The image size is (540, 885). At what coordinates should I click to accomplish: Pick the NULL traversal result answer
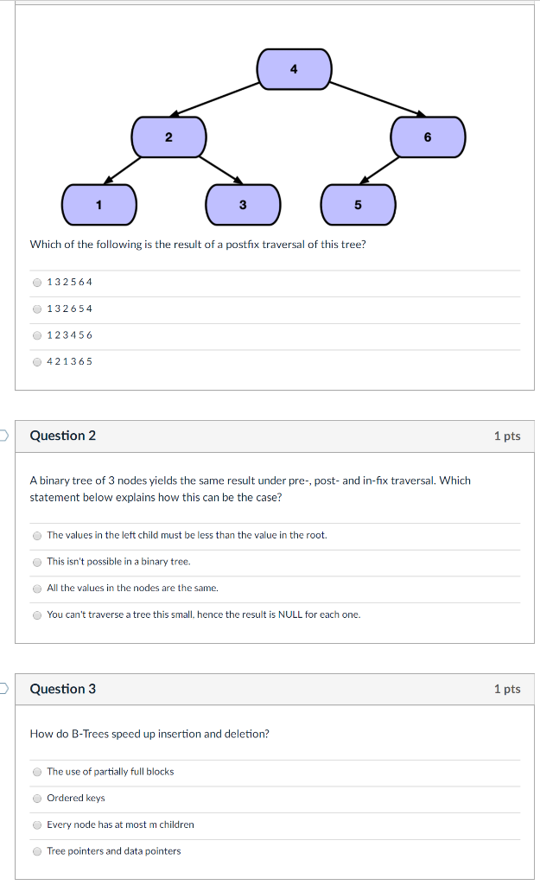37,615
